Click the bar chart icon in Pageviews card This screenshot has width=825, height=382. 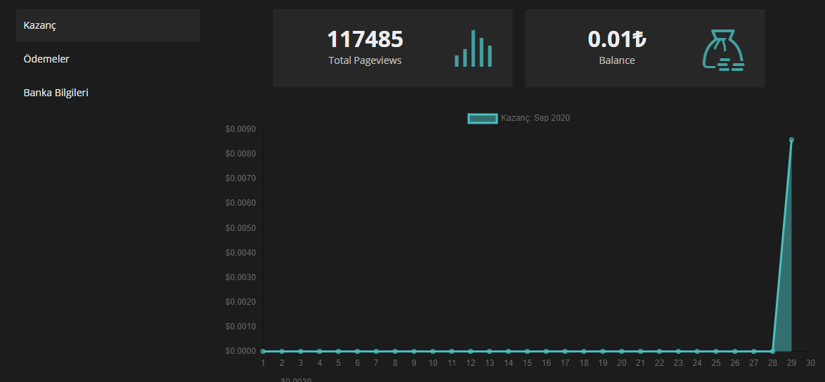click(x=473, y=48)
